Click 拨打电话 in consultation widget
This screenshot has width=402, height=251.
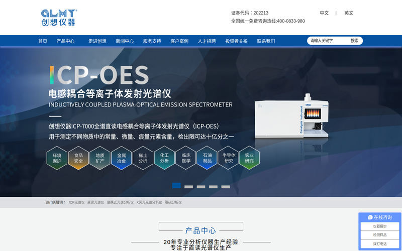pyautogui.click(x=380, y=244)
